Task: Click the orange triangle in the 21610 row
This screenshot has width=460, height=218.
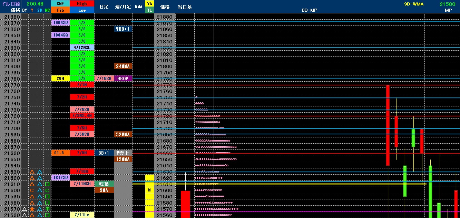Action: (x=32, y=184)
